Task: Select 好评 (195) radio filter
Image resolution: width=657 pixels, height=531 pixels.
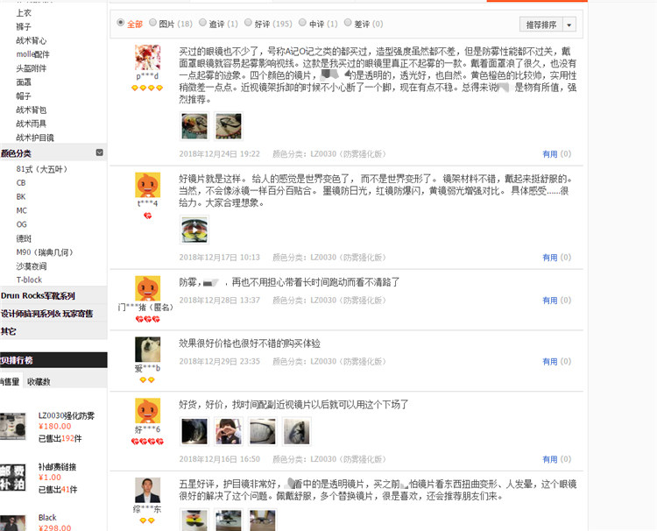Action: tap(249, 23)
